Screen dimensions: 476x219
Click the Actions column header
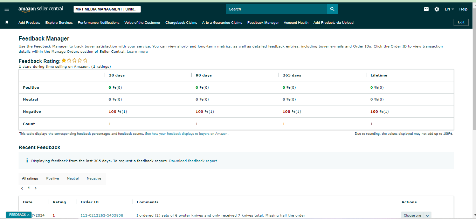click(x=409, y=202)
